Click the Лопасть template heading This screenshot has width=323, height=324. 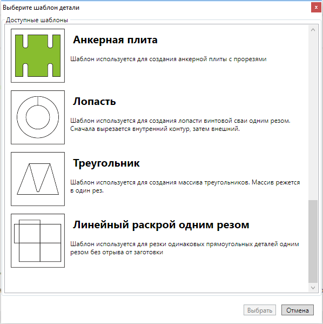tap(95, 101)
